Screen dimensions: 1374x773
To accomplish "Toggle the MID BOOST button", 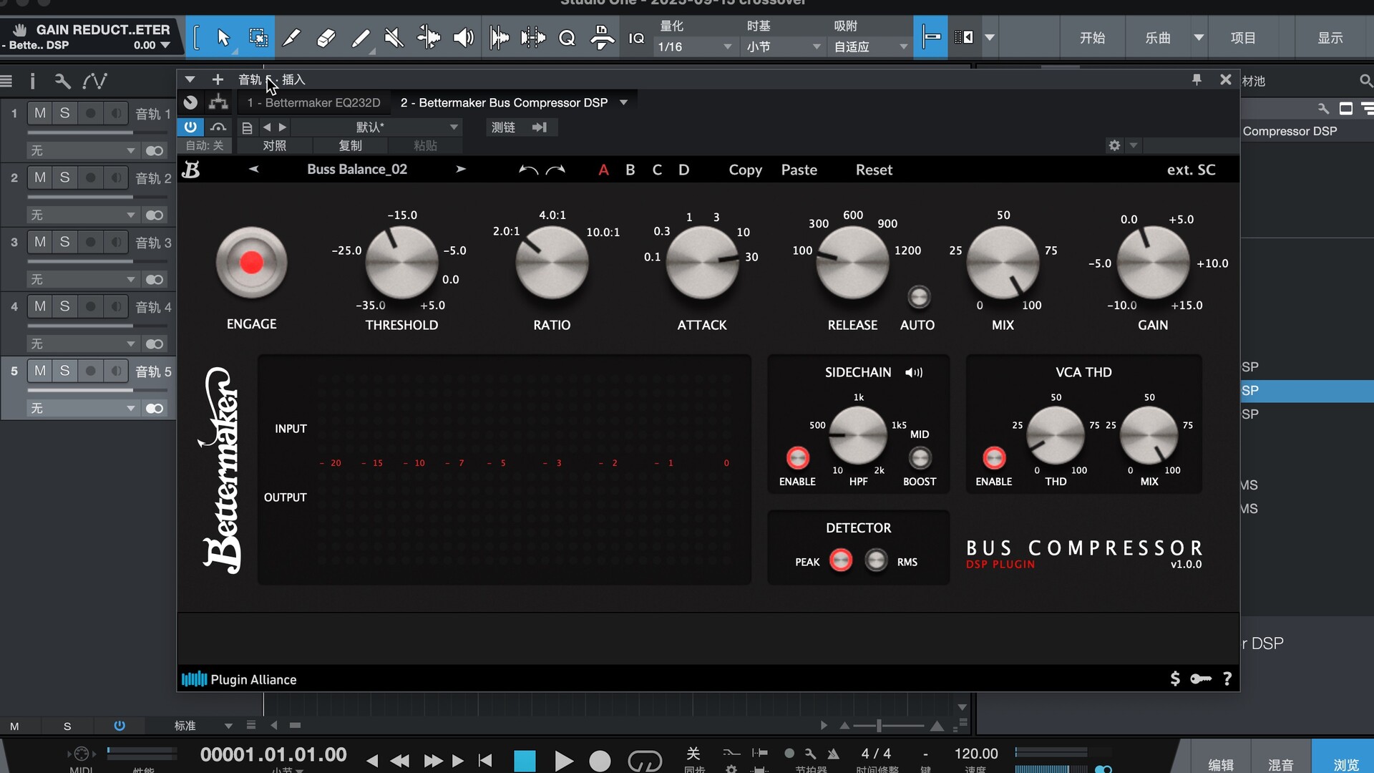I will click(920, 457).
